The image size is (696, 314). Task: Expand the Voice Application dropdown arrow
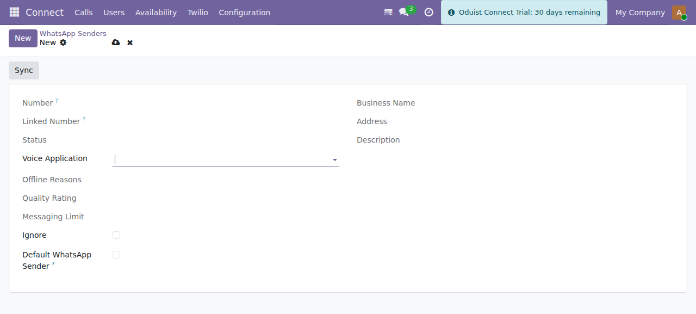click(335, 160)
